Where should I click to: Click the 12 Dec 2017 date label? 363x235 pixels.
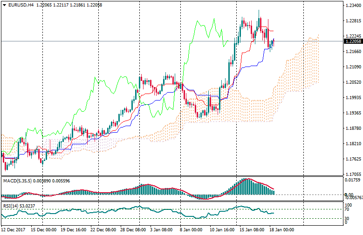[x=13, y=230]
